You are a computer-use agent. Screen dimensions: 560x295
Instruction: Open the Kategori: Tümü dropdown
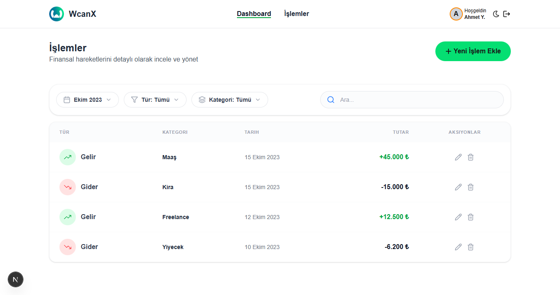point(230,99)
